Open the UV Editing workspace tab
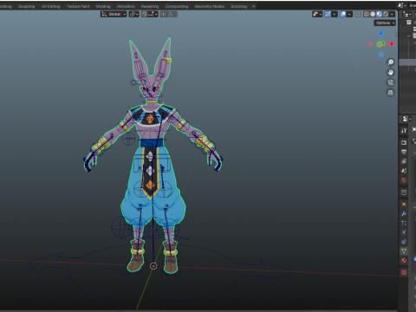 tap(50, 6)
